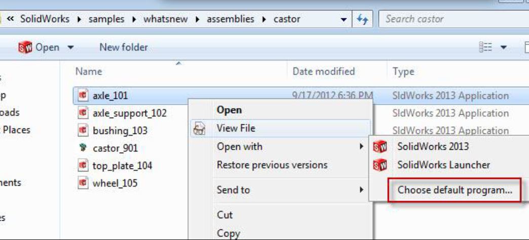Viewport: 529px width, 240px height.
Task: Expand the Open button dropdown arrow
Action: pyautogui.click(x=70, y=48)
